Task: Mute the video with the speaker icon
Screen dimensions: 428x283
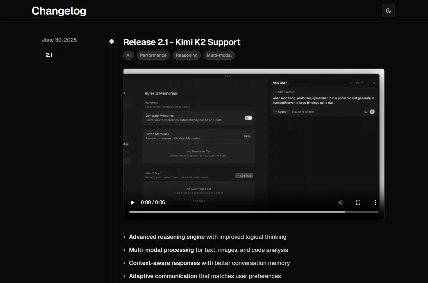Action: [341, 202]
